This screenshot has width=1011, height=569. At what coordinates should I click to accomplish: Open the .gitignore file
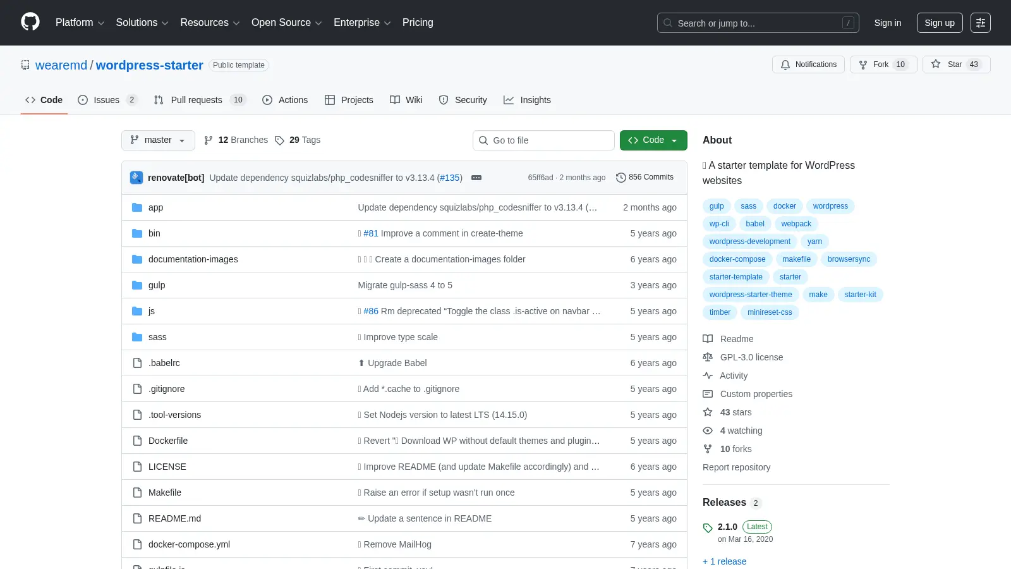tap(167, 389)
